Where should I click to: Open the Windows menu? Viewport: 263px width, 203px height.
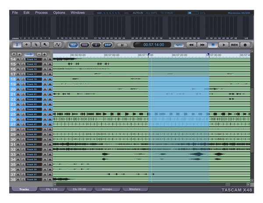[x=78, y=13]
